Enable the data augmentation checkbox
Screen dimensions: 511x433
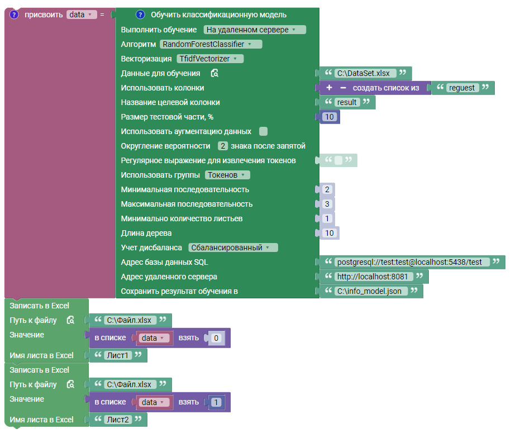tap(264, 131)
